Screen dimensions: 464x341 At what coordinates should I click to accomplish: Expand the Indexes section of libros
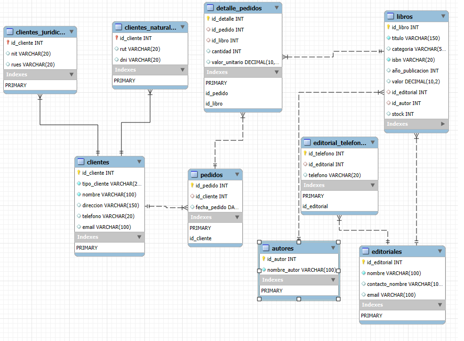[443, 124]
